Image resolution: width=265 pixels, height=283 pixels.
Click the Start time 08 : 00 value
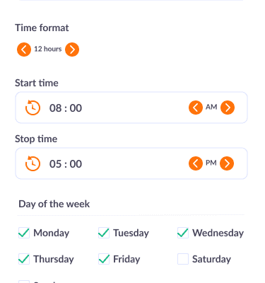coord(66,108)
